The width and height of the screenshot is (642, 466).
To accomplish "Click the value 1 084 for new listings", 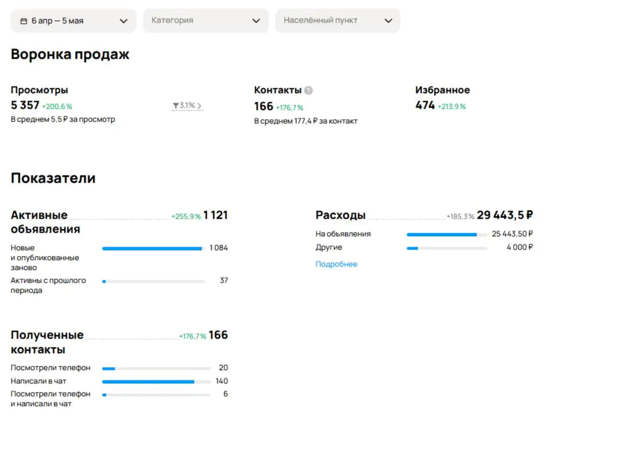I will [x=218, y=248].
